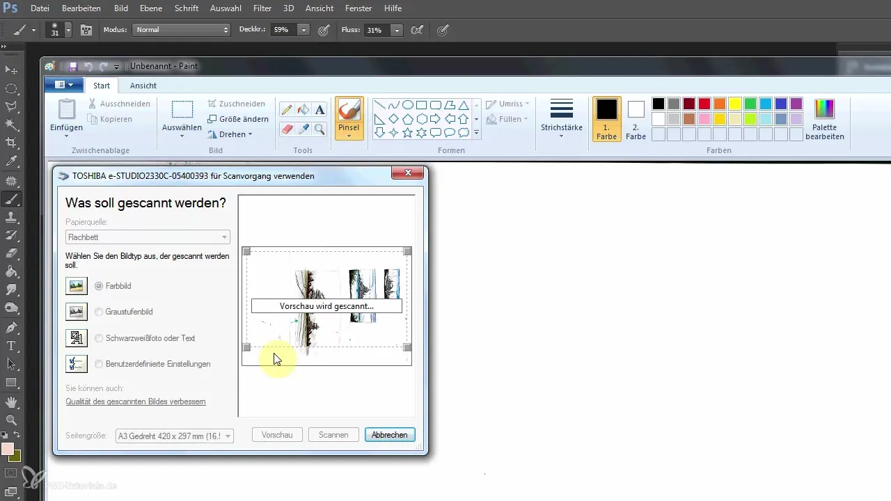Viewport: 891px width, 501px height.
Task: Click the Paint Pencil tool
Action: 286,110
